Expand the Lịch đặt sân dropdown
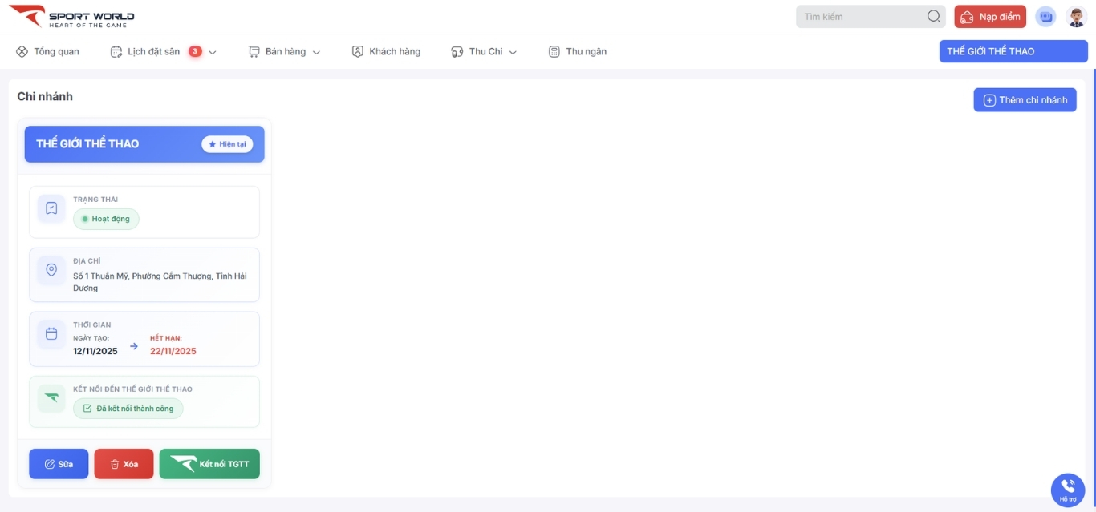1096x512 pixels. pyautogui.click(x=213, y=52)
